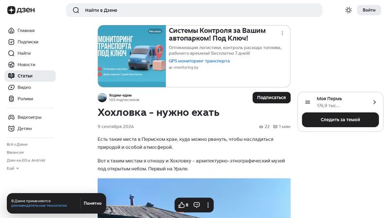The height and width of the screenshot is (218, 388).
Task: Expand the Ещё dropdown in sidebar
Action: pos(13,168)
